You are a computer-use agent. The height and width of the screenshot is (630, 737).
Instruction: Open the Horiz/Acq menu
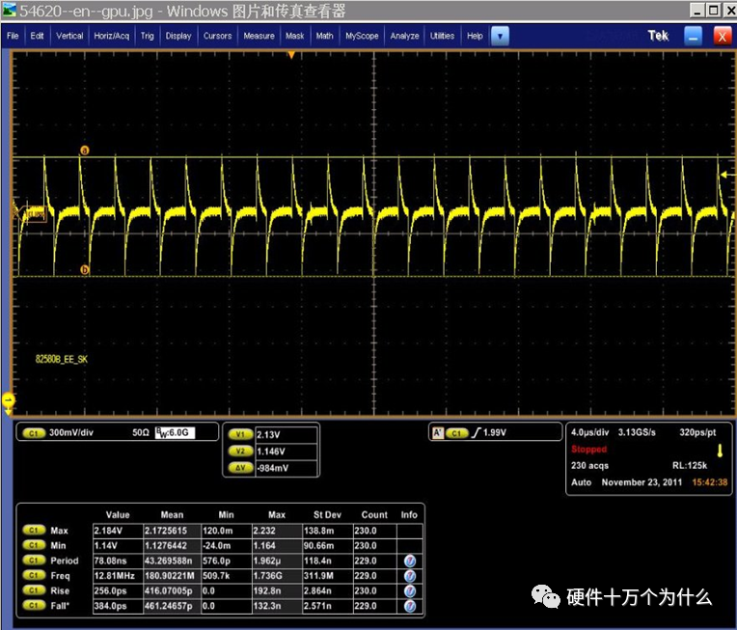click(112, 36)
